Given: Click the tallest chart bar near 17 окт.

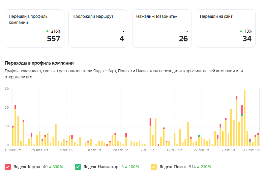Looking at the screenshot, I should point(244,118).
